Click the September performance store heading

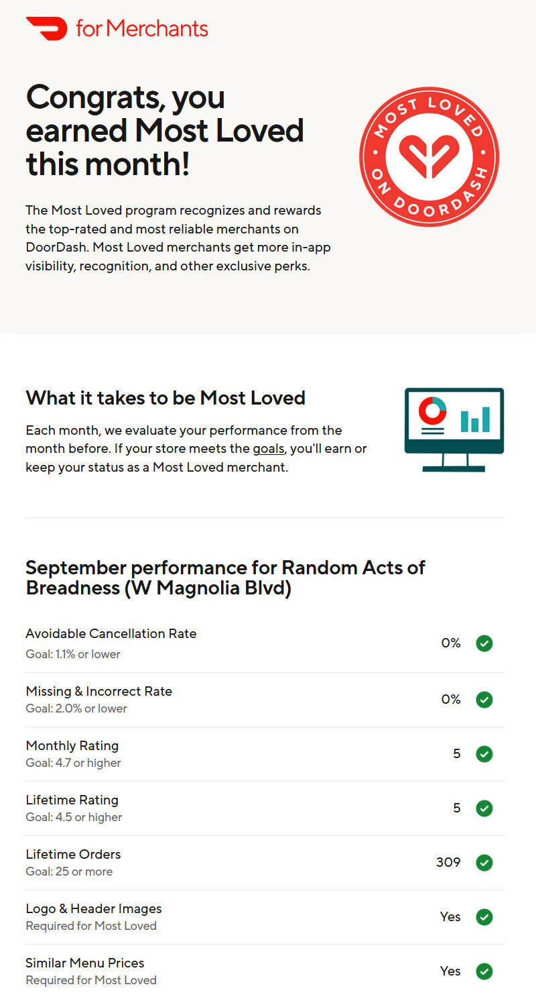coord(226,578)
